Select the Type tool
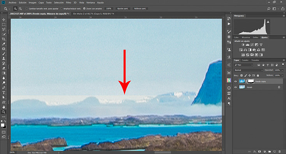Viewport: 286px width, 154px height. tap(4, 93)
